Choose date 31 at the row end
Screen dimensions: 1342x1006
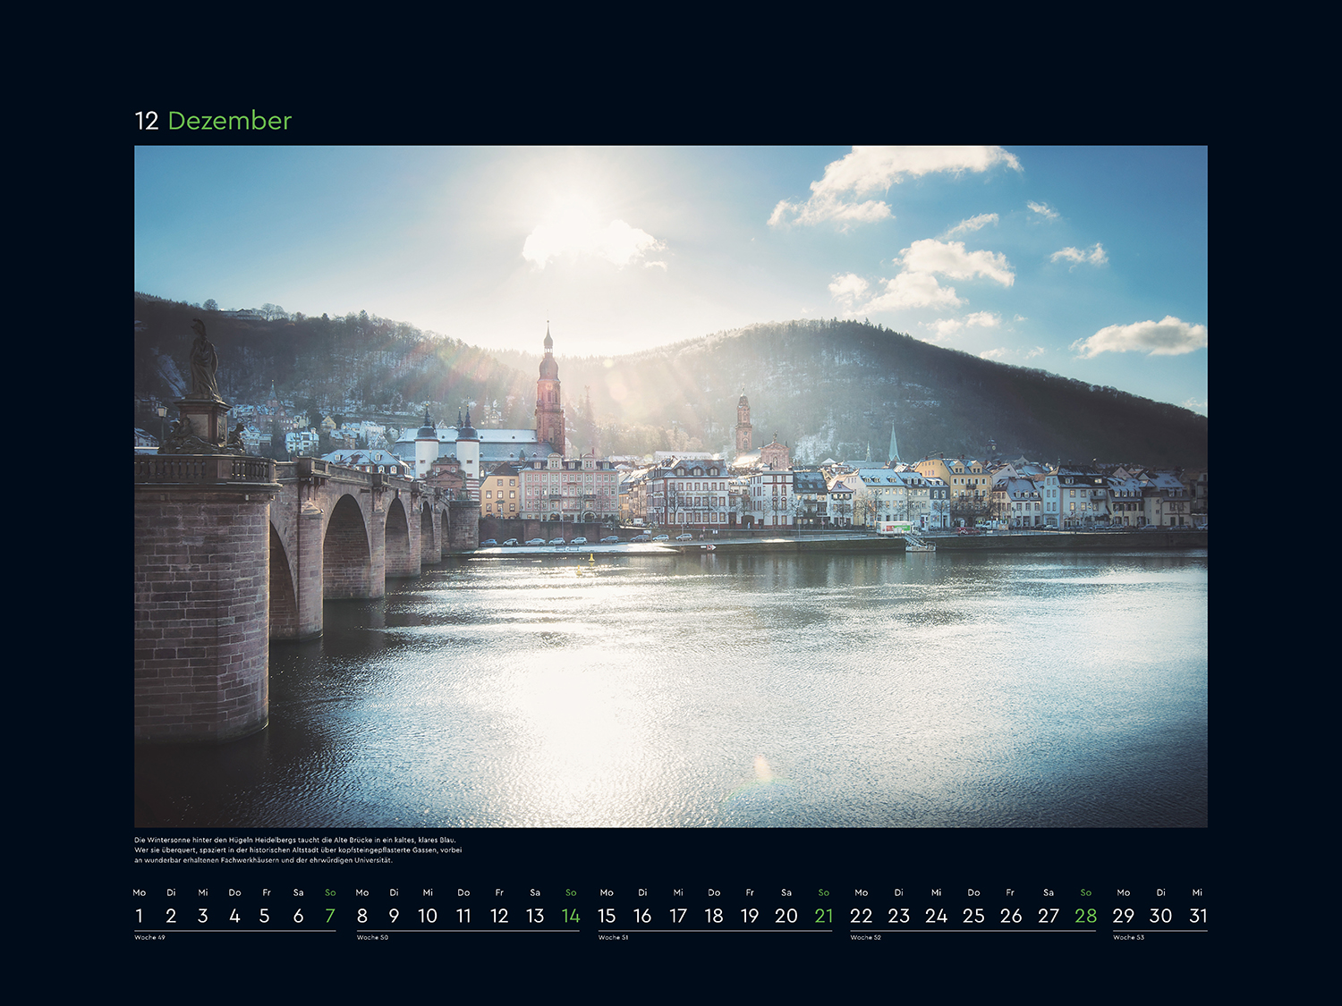pyautogui.click(x=1198, y=916)
